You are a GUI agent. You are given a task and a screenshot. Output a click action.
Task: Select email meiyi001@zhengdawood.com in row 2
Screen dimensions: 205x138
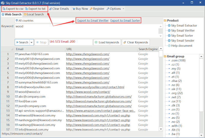[39, 59]
